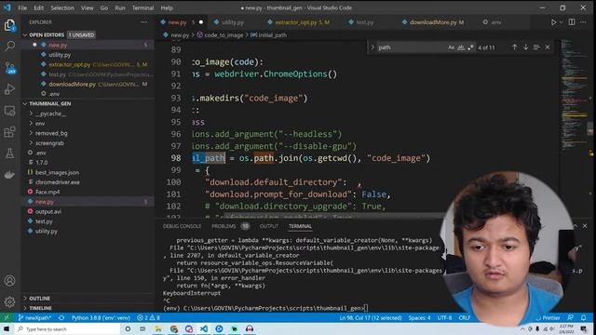This screenshot has height=335, width=596.
Task: Open chromedriver.exe in file tree
Action: tap(58, 182)
